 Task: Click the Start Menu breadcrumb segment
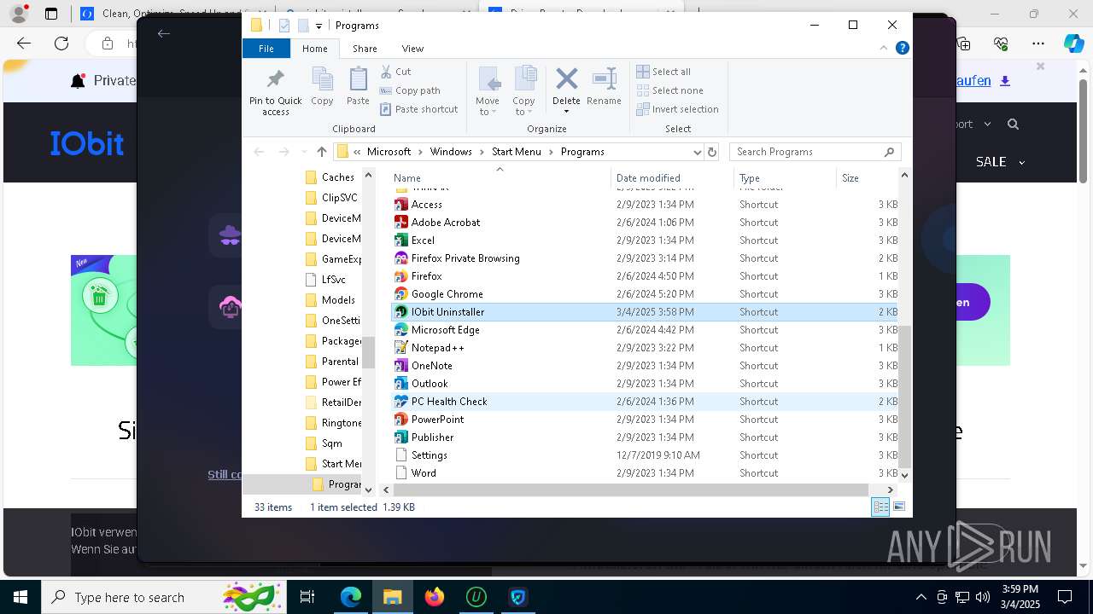pyautogui.click(x=517, y=152)
